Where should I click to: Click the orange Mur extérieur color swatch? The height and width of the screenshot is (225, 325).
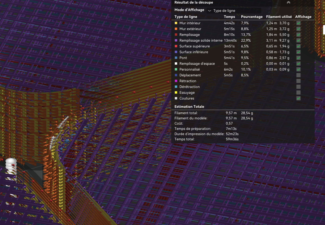click(176, 29)
